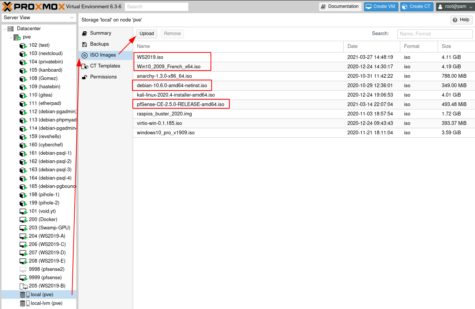Click the storage icon for local (pve)
The height and width of the screenshot is (309, 475).
(x=25, y=294)
